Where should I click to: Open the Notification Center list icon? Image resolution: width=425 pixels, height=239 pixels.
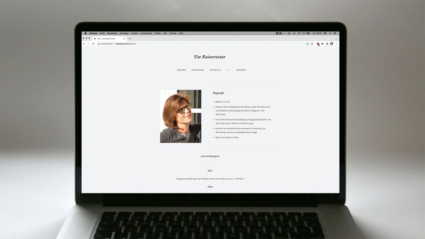pos(335,33)
